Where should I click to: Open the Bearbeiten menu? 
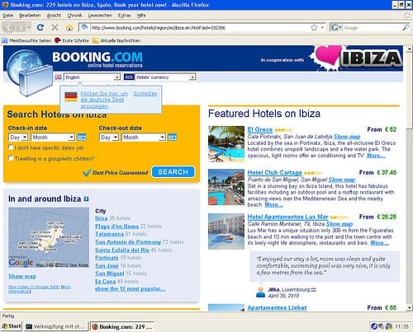(x=30, y=16)
